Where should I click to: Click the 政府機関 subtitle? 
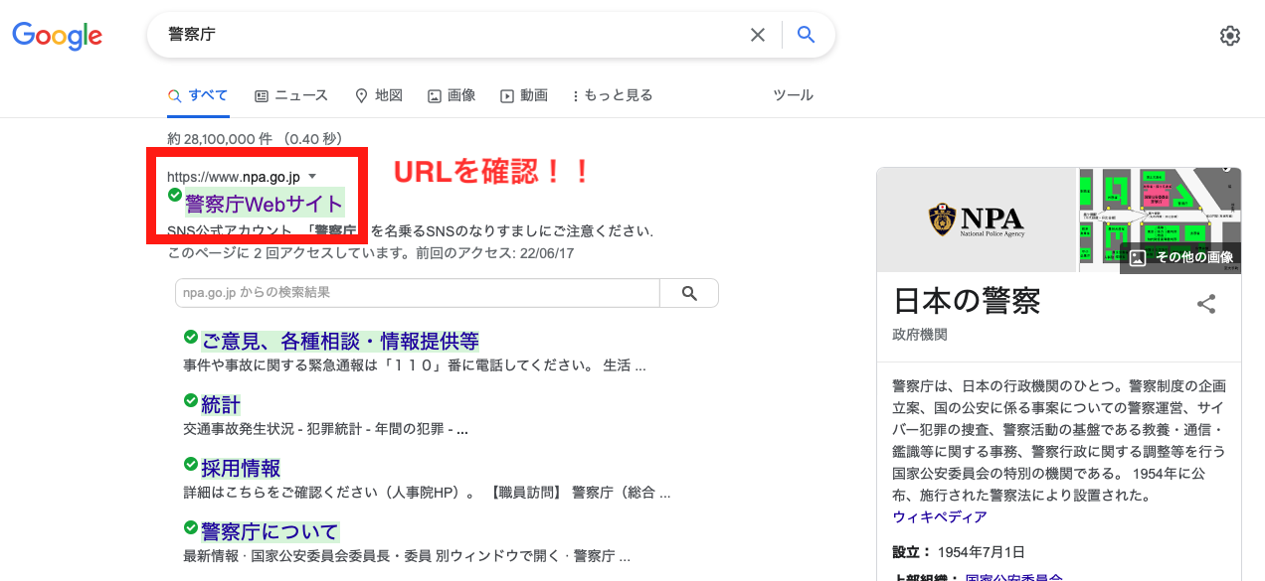(x=920, y=335)
